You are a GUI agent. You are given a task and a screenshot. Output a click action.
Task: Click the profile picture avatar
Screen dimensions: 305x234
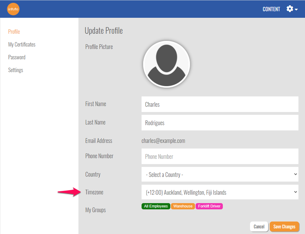coord(166,64)
